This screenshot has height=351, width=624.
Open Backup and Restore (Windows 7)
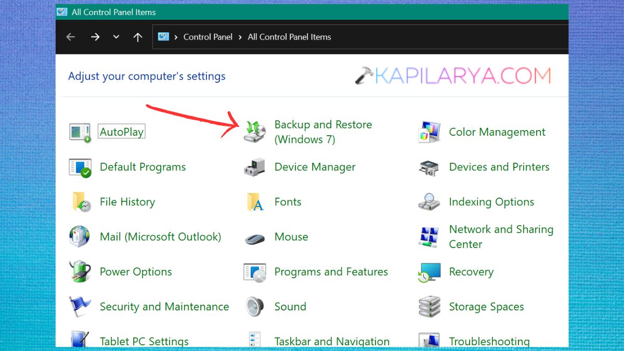click(x=323, y=132)
